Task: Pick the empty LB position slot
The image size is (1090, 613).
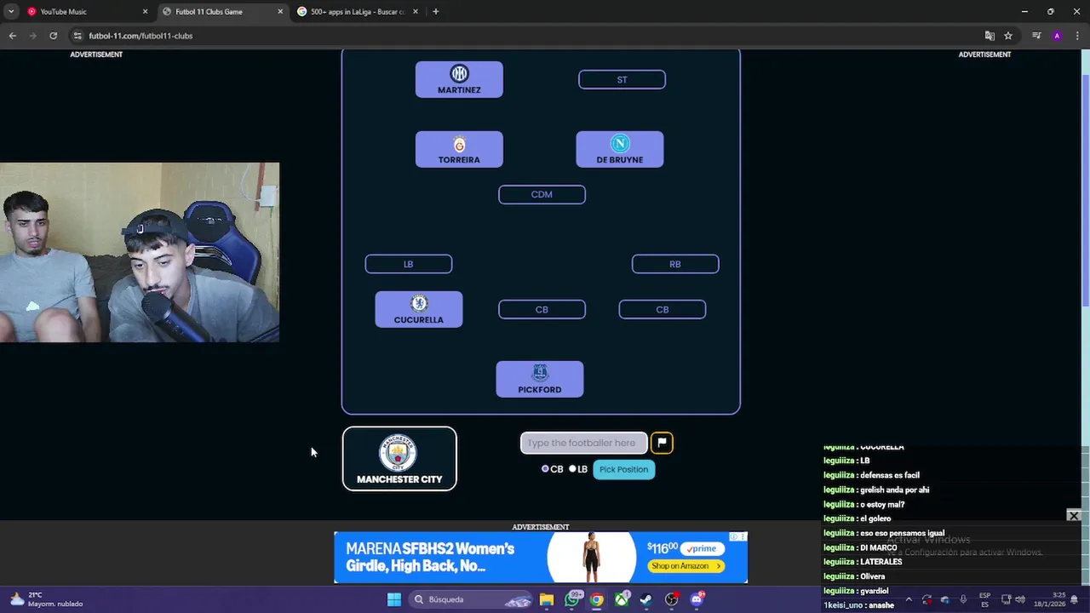Action: coord(409,264)
